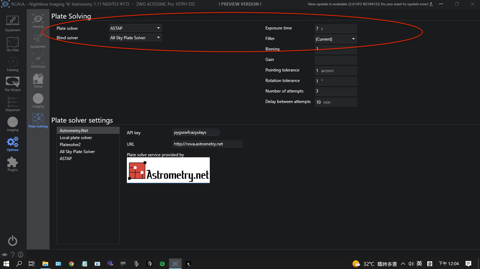Switch to the General options tab
This screenshot has width=480, height=269.
(x=38, y=21)
